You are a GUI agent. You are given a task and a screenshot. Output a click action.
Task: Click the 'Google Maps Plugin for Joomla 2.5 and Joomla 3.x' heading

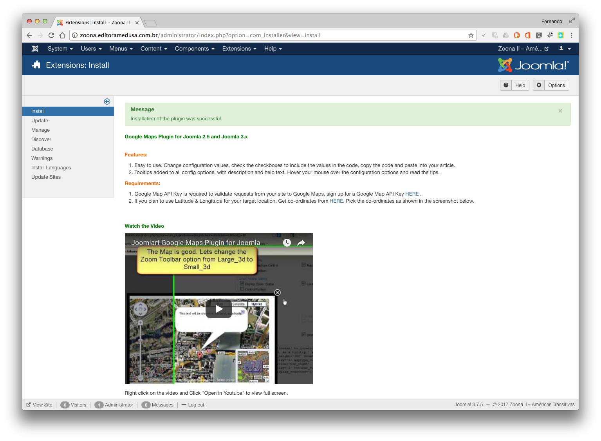[x=186, y=137]
